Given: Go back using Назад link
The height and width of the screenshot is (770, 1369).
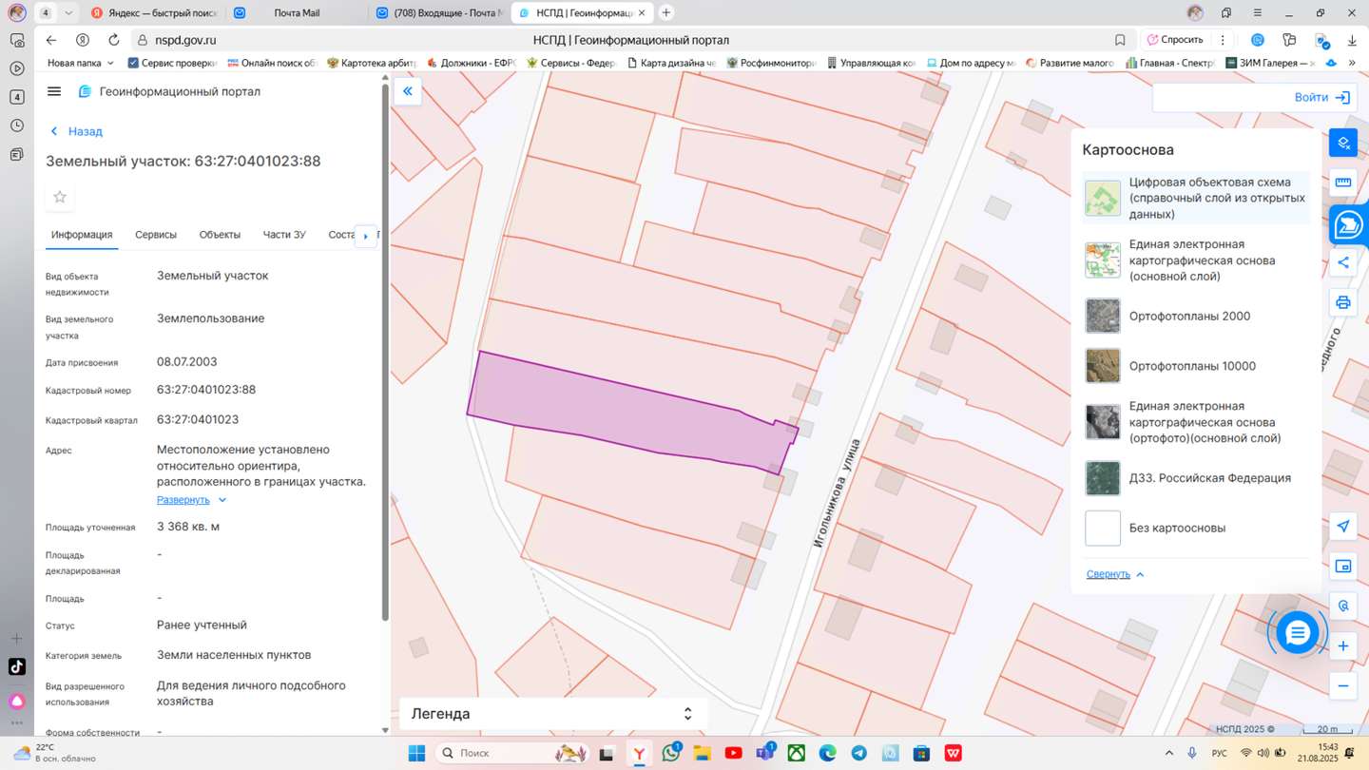Looking at the screenshot, I should point(76,131).
